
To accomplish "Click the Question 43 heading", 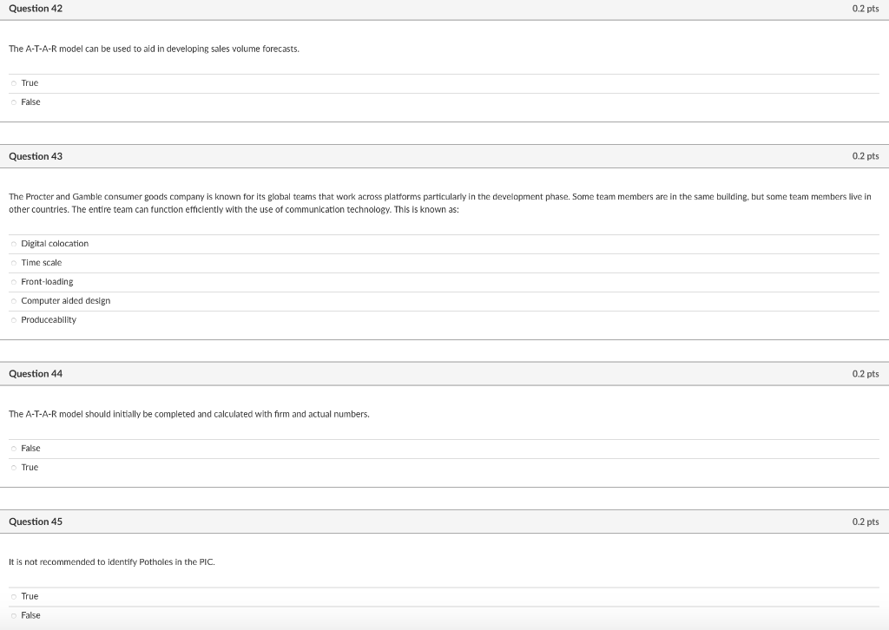I will click(x=36, y=156).
